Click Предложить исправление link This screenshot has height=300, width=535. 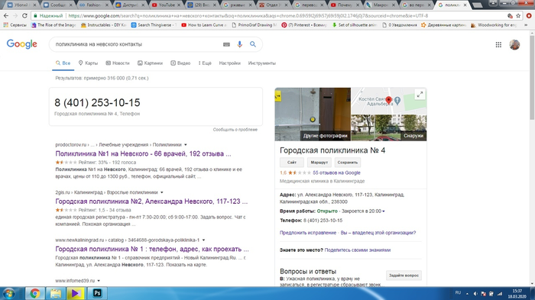click(308, 233)
